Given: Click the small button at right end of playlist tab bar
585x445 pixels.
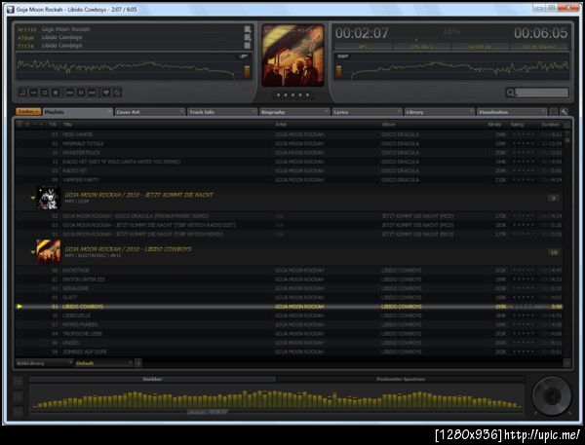Looking at the screenshot, I should pyautogui.click(x=567, y=363).
